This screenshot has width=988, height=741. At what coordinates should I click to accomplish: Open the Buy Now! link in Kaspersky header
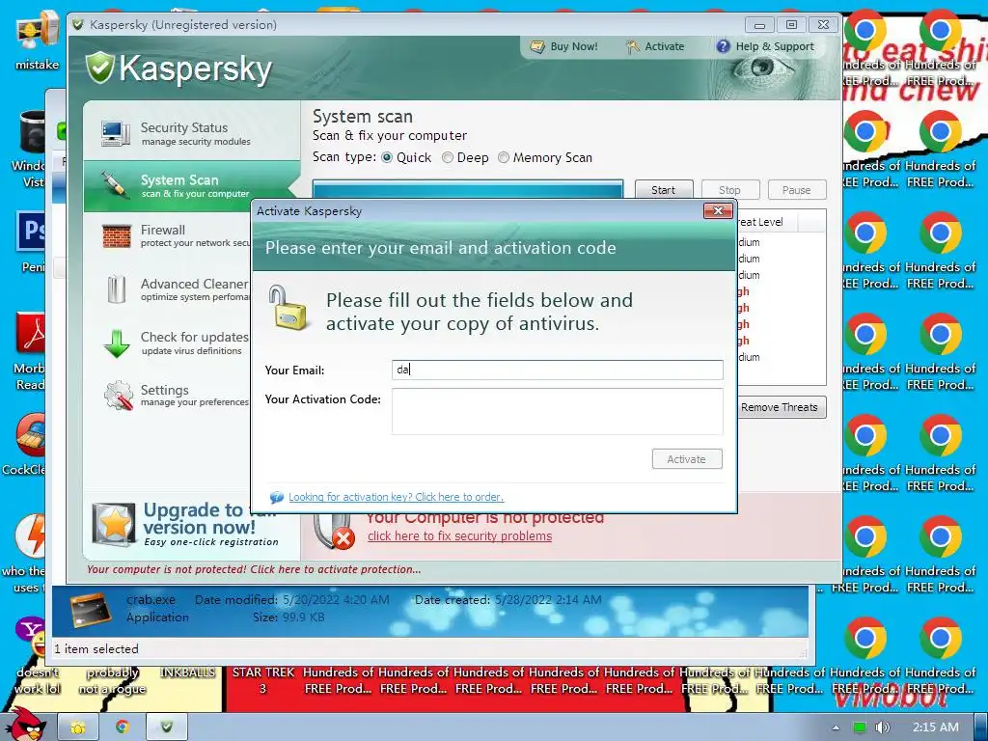pyautogui.click(x=563, y=46)
